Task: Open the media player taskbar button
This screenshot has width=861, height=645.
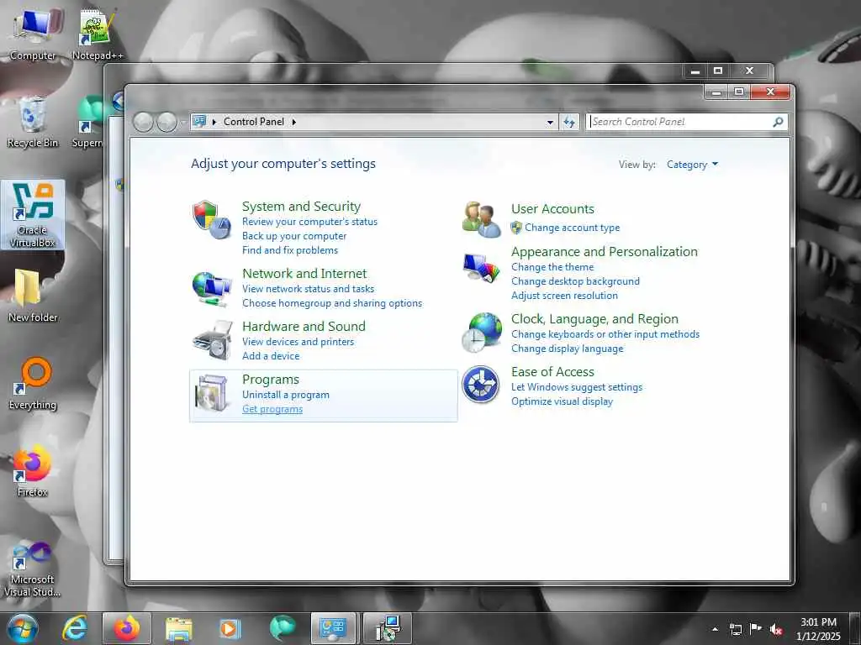Action: (x=229, y=628)
